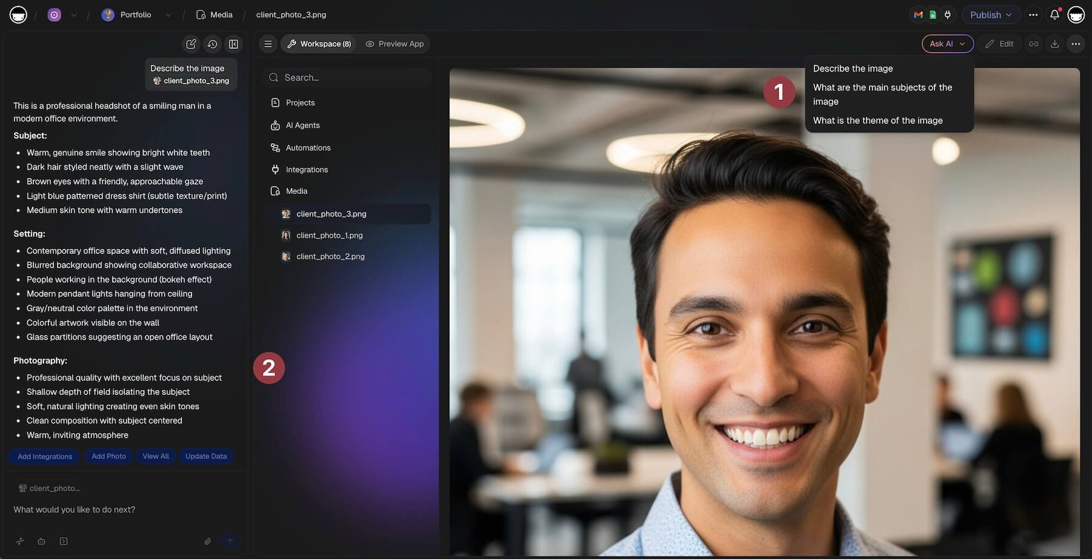Copy link using the chain icon
Screen dimensions: 1092x559
1033,44
